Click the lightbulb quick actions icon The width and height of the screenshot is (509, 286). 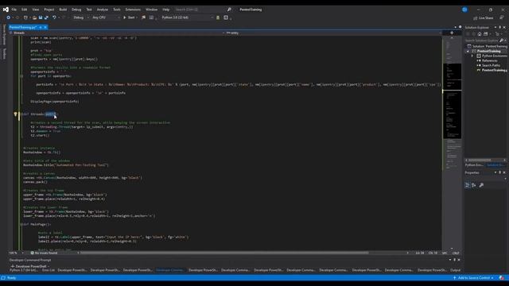[x=15, y=114]
